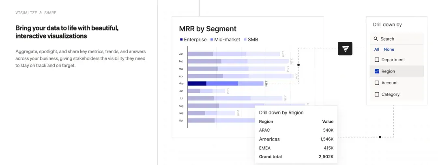Click the black filter funnel icon
This screenshot has height=165, width=438.
(x=345, y=49)
